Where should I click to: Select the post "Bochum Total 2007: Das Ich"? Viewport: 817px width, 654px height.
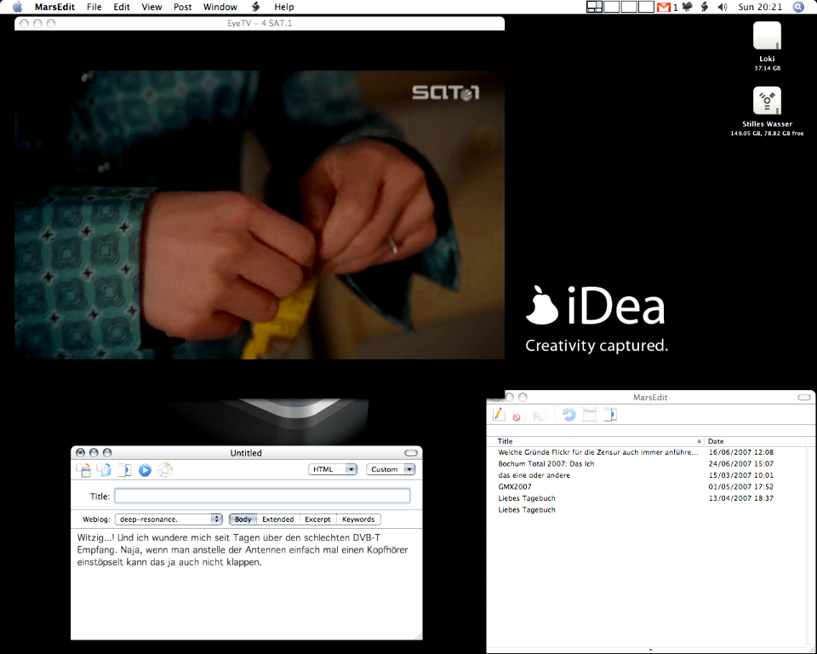[x=546, y=463]
